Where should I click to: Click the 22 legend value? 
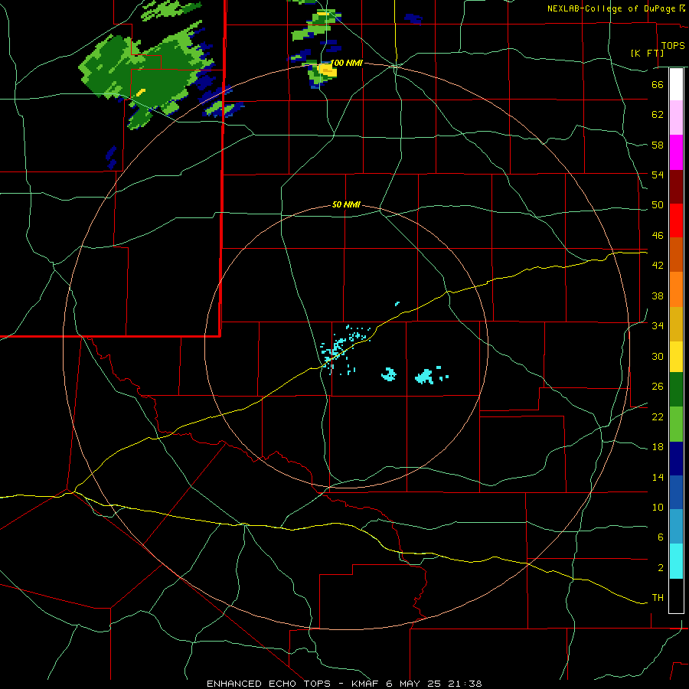coord(658,417)
